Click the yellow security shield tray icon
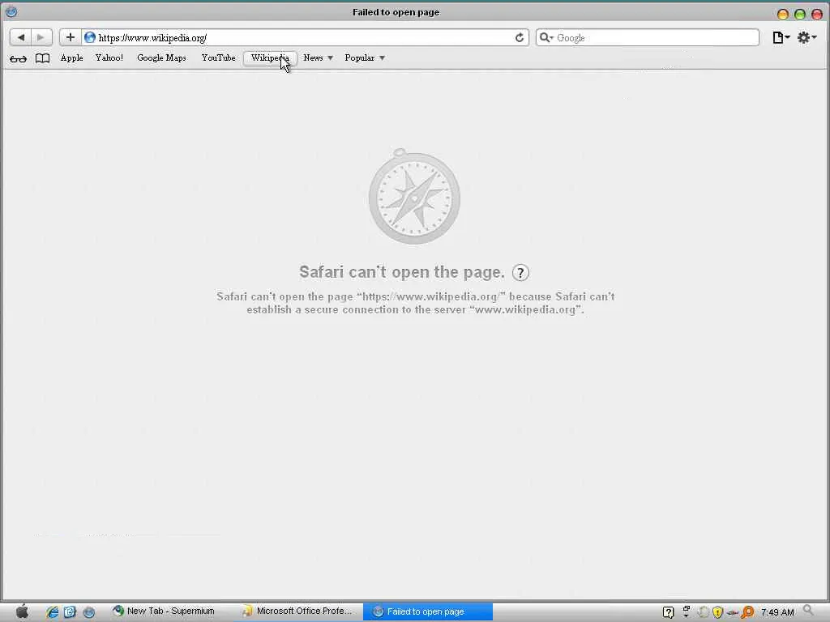Image resolution: width=830 pixels, height=622 pixels. click(x=718, y=612)
